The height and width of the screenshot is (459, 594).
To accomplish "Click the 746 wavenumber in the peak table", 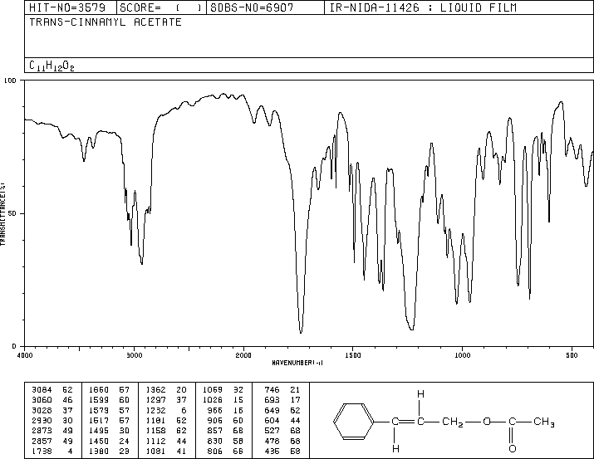I will point(272,390).
